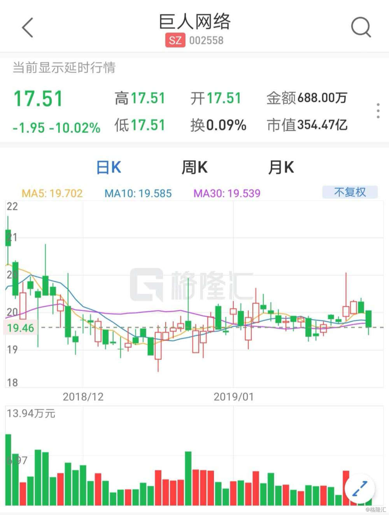Tap the MA5 indicator label

52,193
